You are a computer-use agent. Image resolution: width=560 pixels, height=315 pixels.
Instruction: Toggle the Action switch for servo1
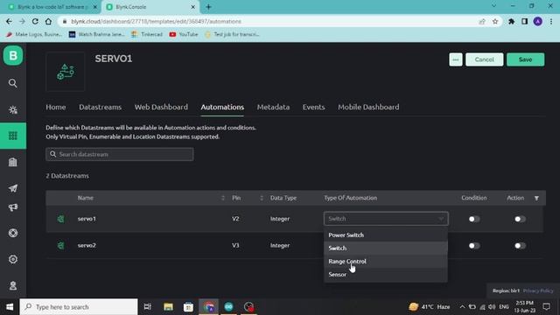[x=520, y=219]
